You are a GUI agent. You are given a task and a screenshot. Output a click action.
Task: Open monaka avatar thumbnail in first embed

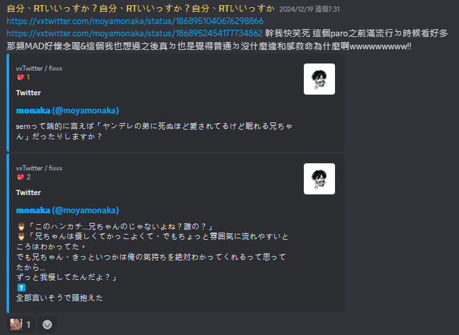point(319,79)
